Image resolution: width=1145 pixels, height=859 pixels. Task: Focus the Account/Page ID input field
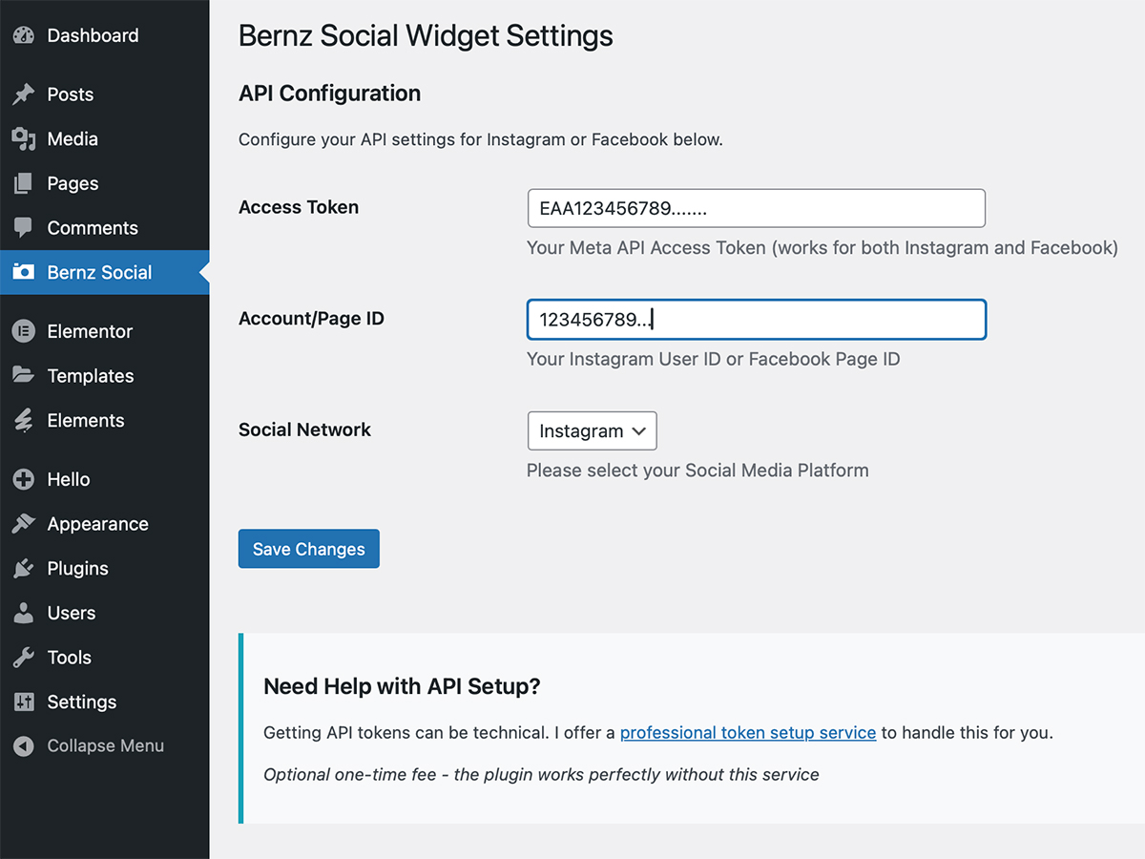click(756, 320)
